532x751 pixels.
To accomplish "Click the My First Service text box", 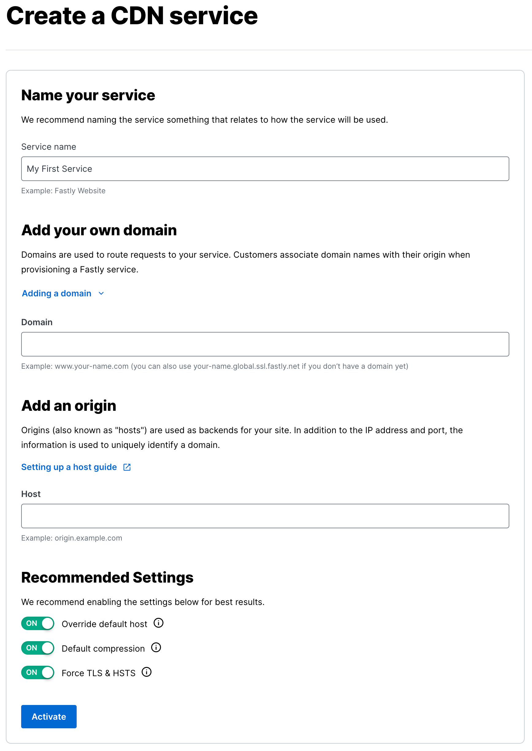I will click(265, 169).
